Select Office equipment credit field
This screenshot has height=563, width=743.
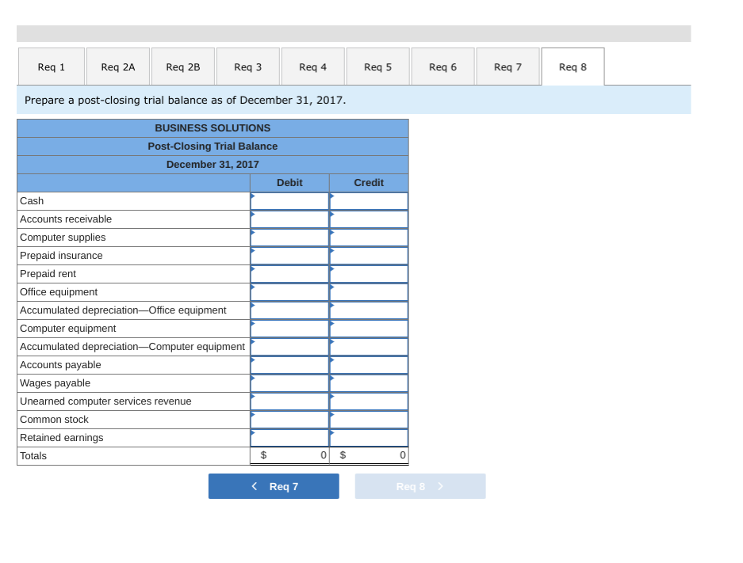click(369, 292)
